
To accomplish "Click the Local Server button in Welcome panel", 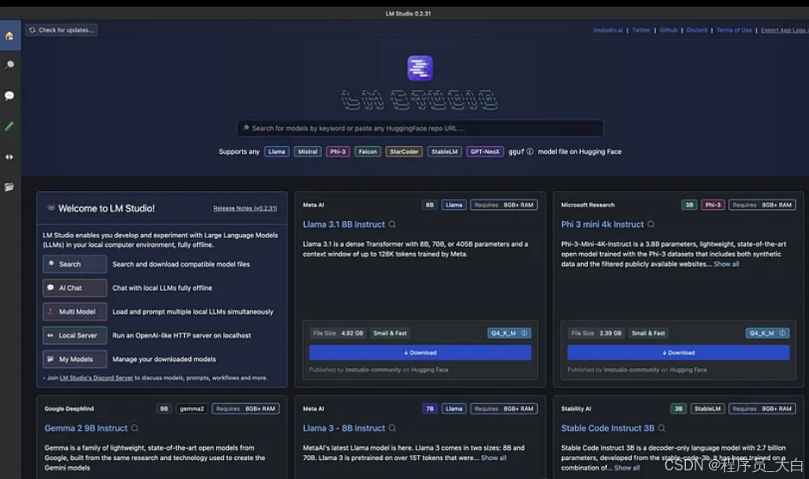I will click(75, 335).
